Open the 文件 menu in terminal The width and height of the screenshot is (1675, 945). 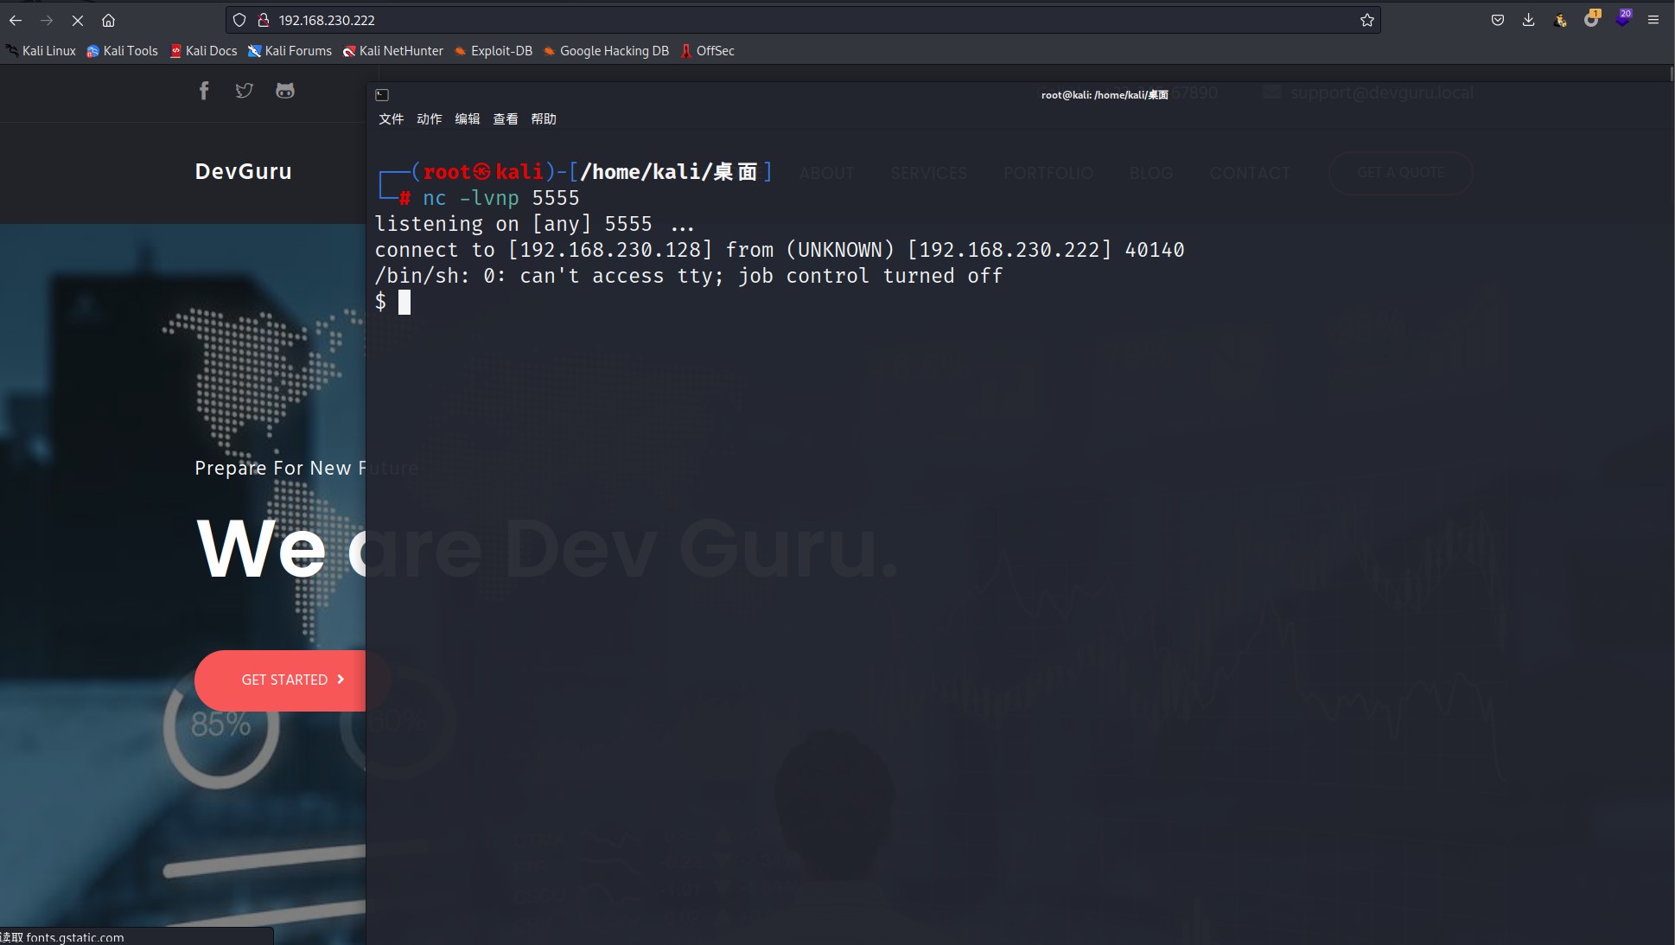click(392, 119)
